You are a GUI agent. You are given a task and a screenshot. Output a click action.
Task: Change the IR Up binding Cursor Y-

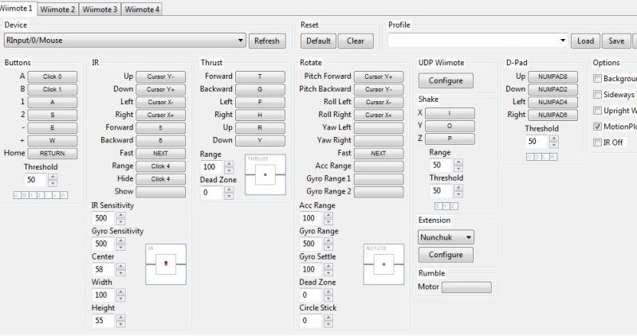click(160, 76)
